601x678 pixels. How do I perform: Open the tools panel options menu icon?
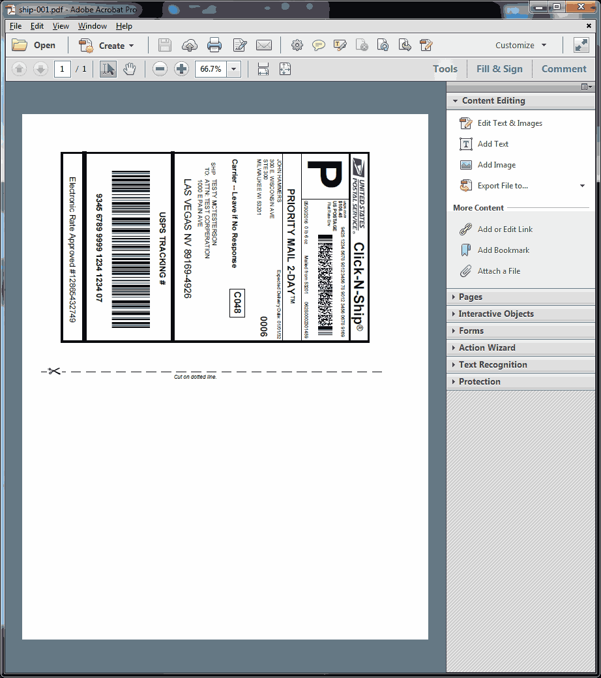click(586, 87)
